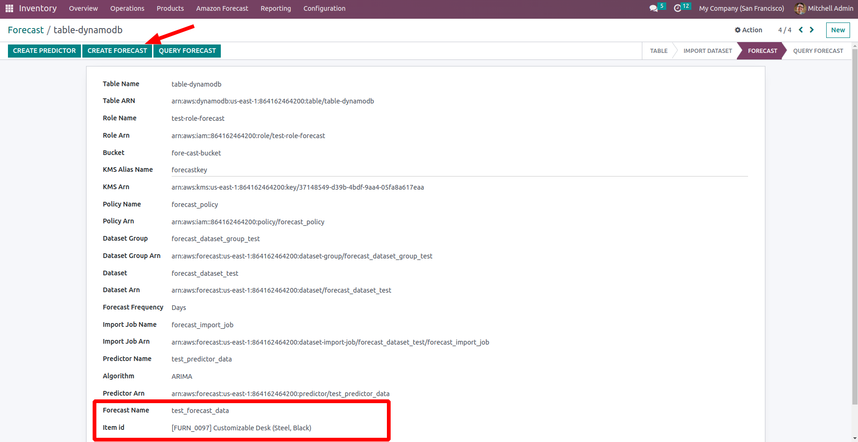
Task: Click role name value test-role-forecast
Action: pyautogui.click(x=198, y=118)
